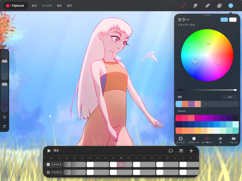Select the white keyframe at frame 25 in トラック 1
The image size is (242, 181).
click(x=90, y=172)
